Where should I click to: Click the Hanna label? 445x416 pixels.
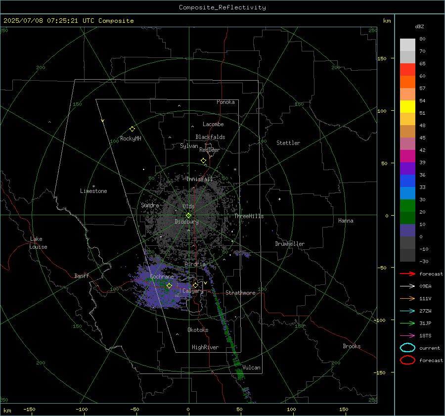tap(346, 221)
